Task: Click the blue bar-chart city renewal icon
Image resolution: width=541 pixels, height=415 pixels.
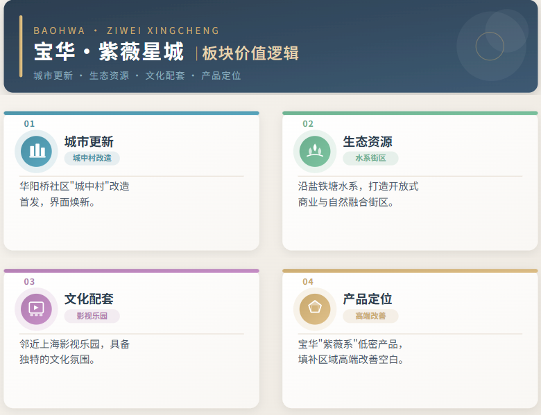Action: [36, 151]
